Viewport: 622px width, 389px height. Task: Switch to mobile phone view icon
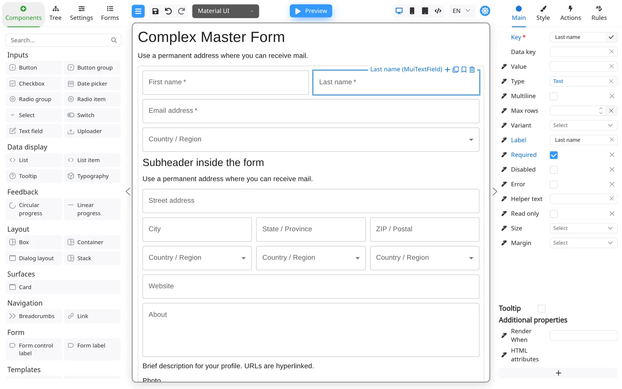pos(412,11)
